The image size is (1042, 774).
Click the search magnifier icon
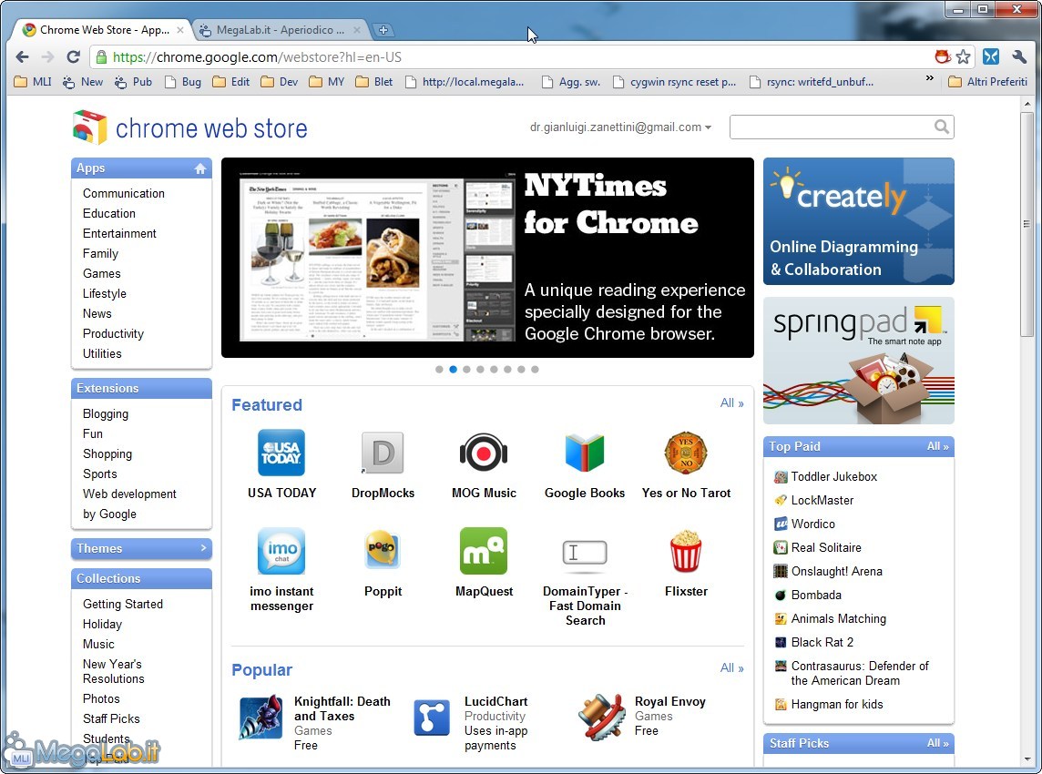pos(941,127)
